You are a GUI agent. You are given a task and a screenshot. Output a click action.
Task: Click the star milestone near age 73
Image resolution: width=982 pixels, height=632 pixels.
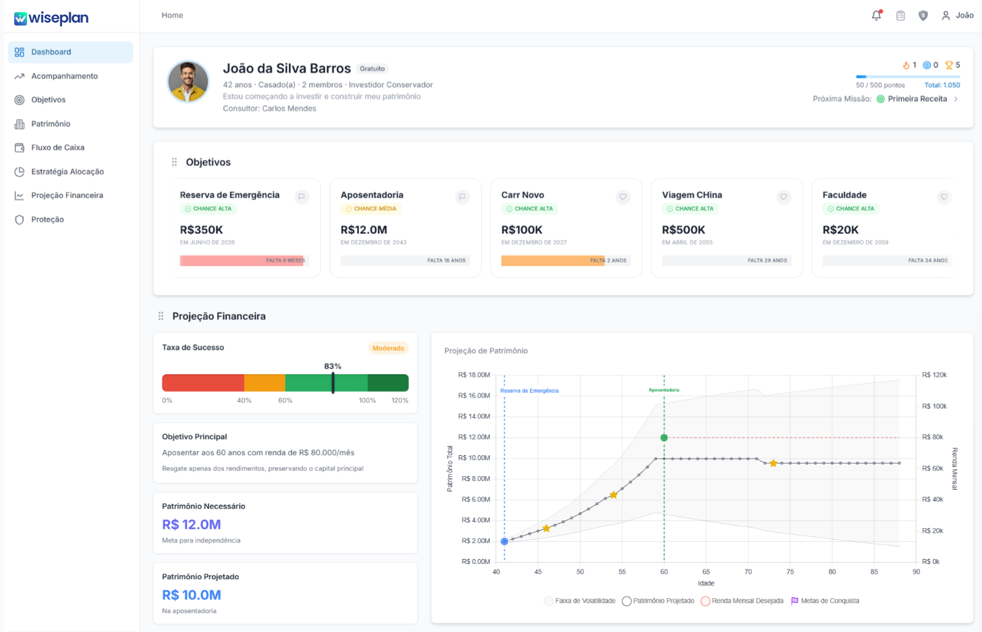[x=773, y=463]
